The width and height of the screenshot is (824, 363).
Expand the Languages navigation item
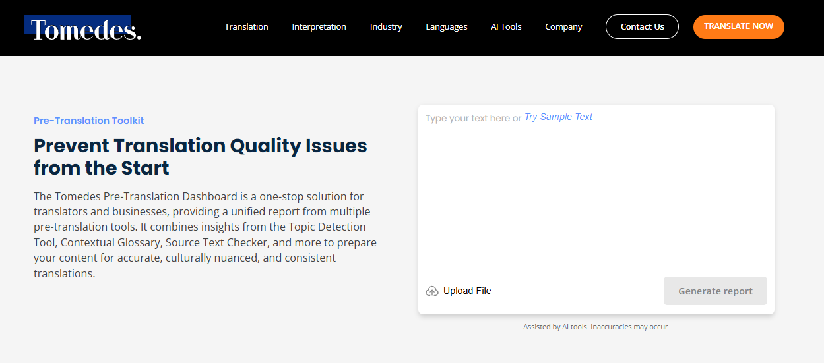tap(447, 27)
